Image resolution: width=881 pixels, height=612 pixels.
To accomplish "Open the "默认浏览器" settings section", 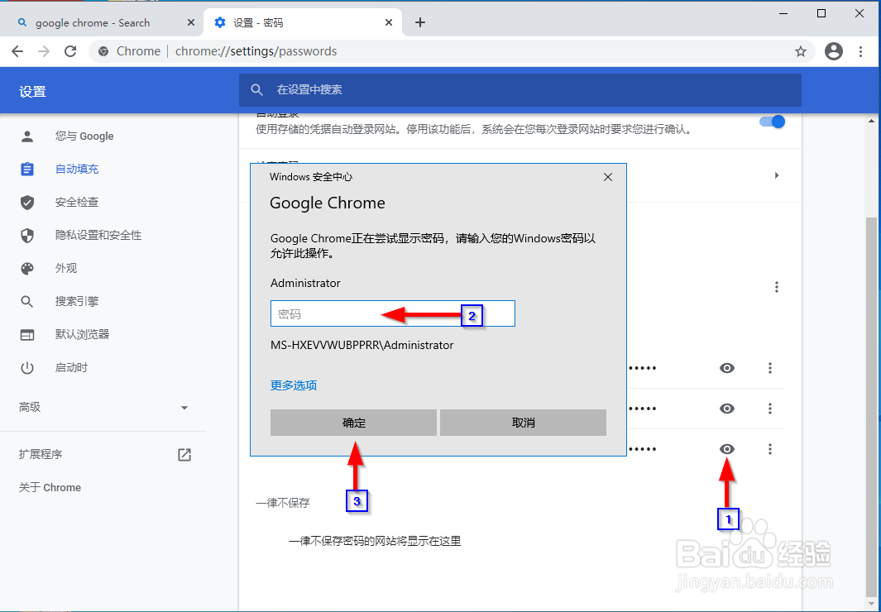I will (x=82, y=335).
